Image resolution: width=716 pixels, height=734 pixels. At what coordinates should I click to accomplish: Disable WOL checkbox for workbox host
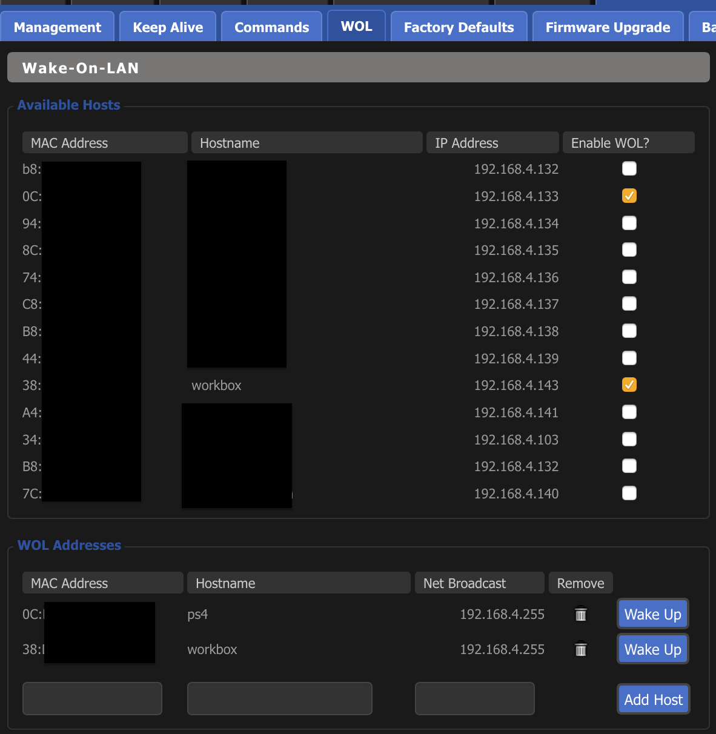coord(629,385)
